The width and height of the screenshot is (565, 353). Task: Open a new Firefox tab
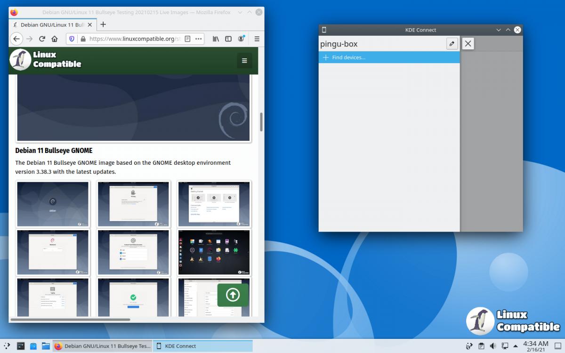[103, 24]
